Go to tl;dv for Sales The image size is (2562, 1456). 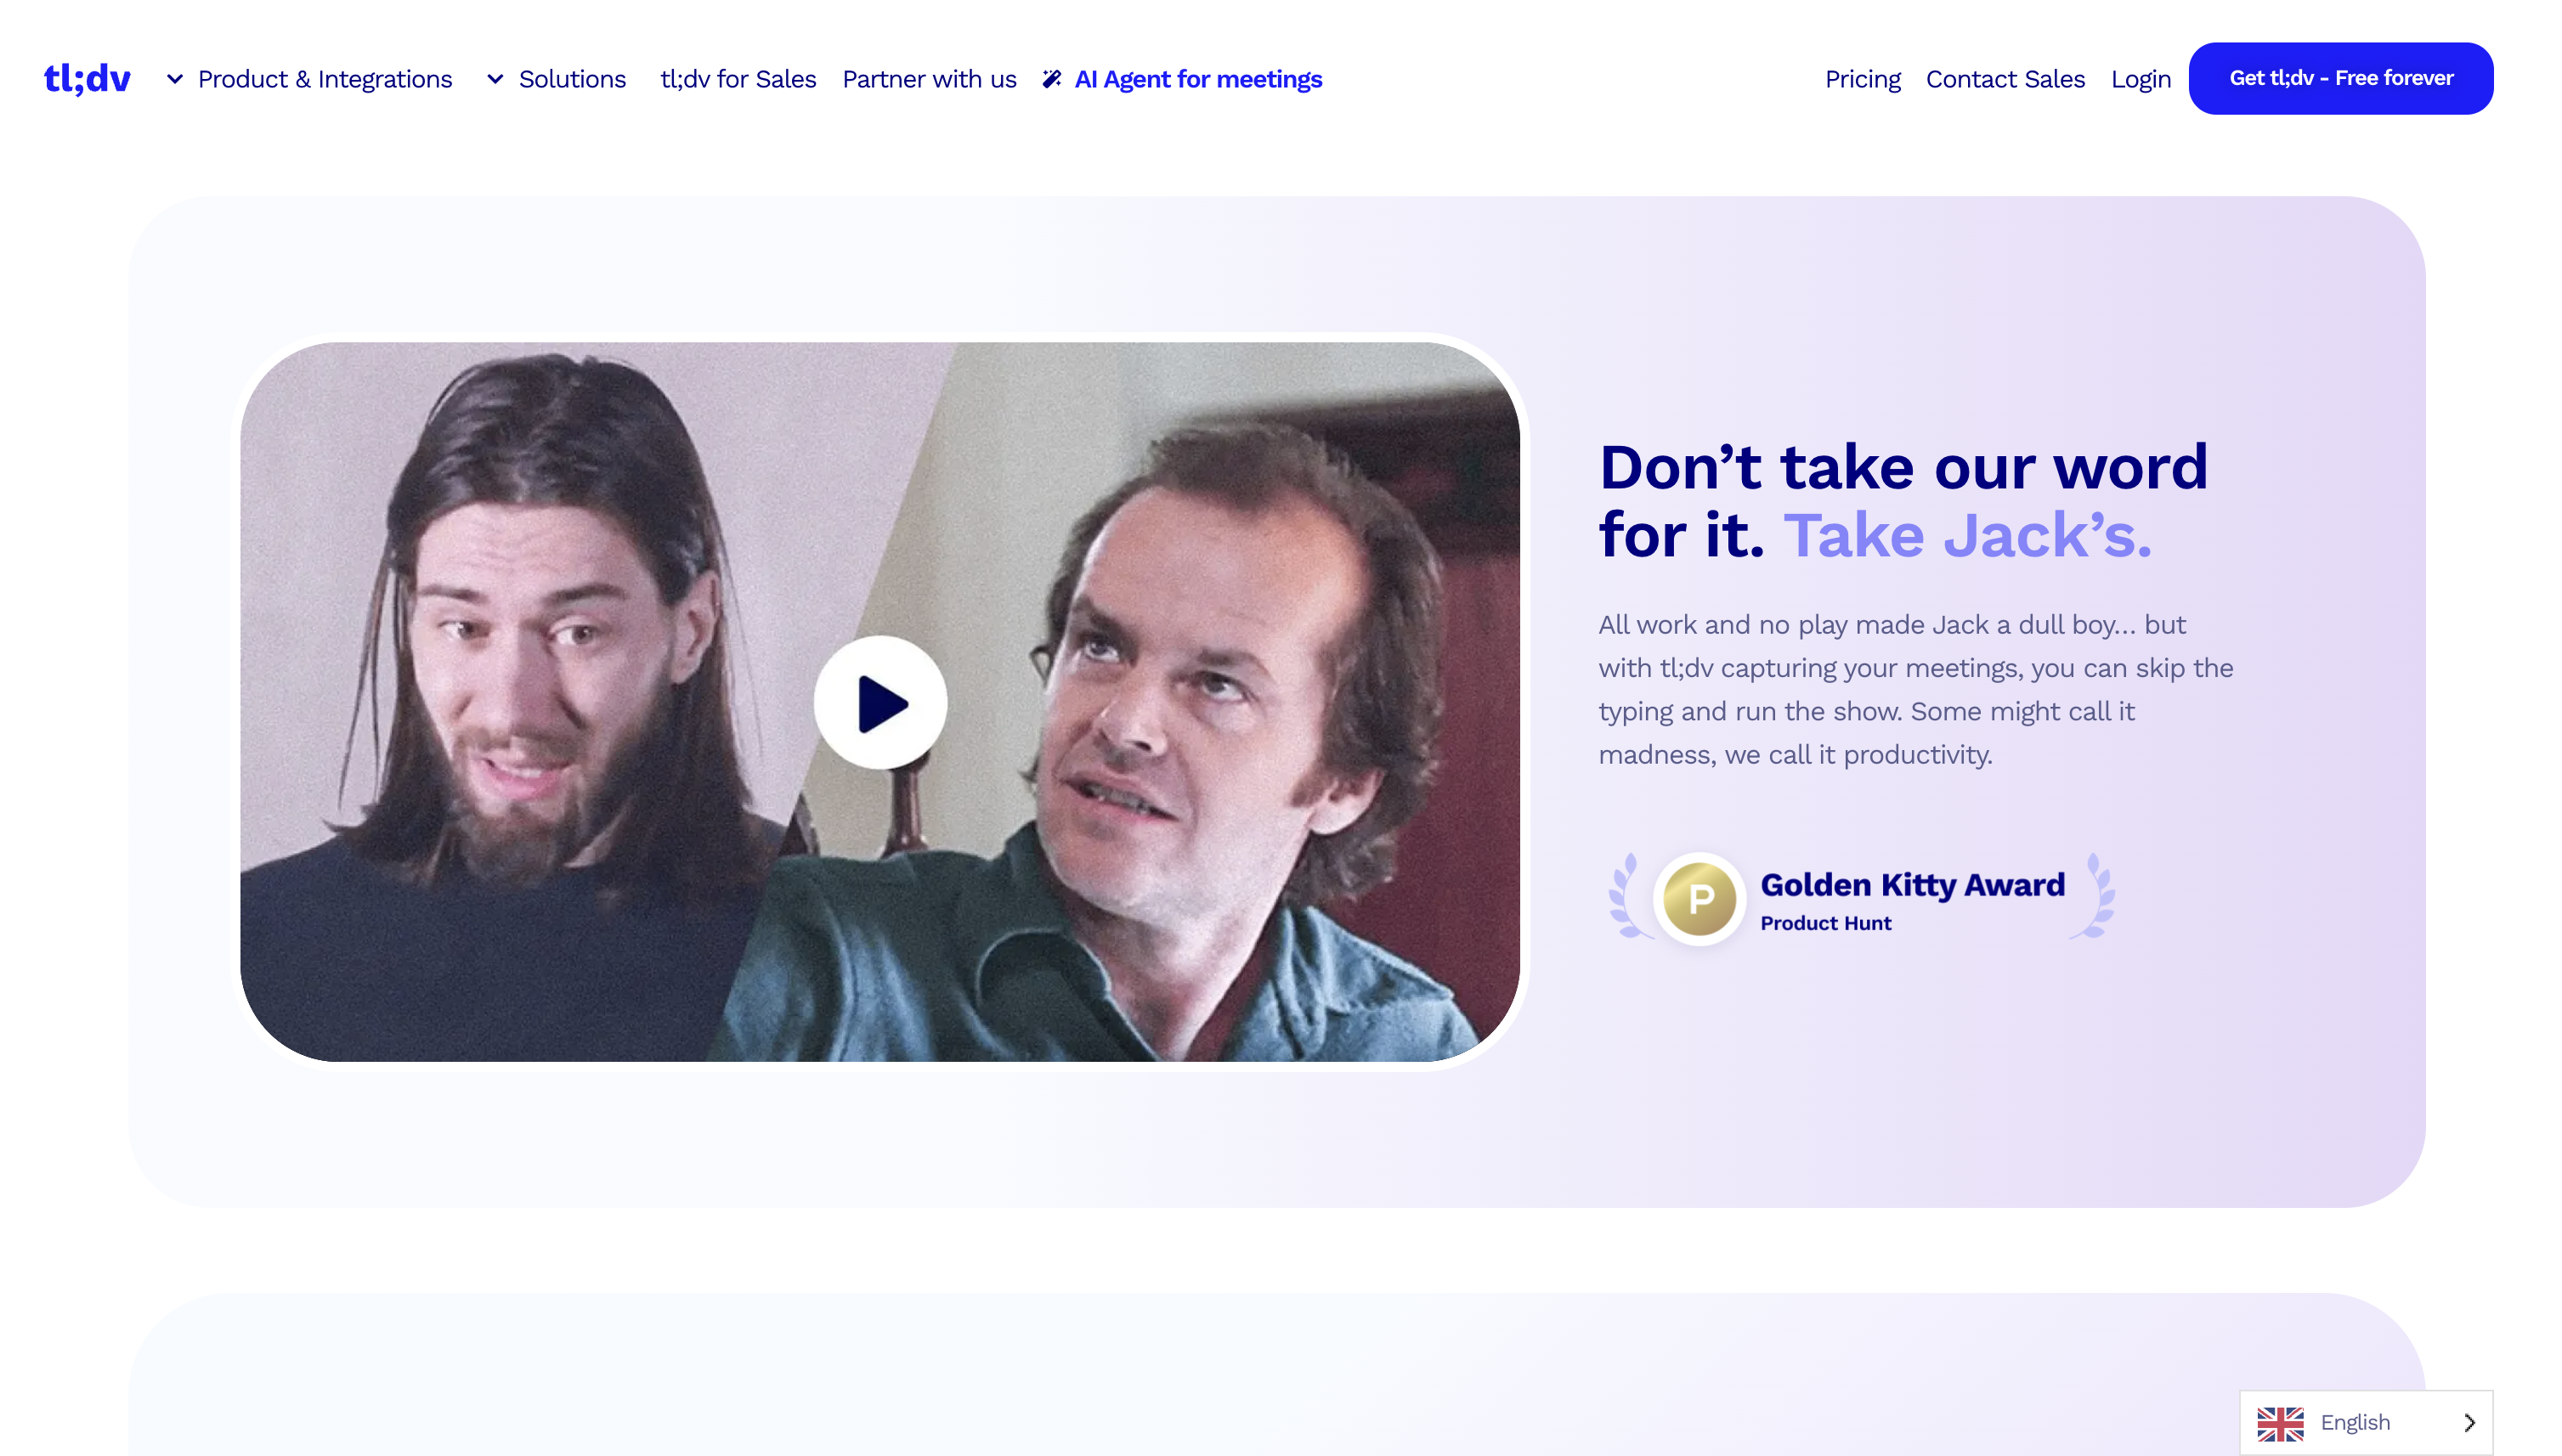click(738, 79)
